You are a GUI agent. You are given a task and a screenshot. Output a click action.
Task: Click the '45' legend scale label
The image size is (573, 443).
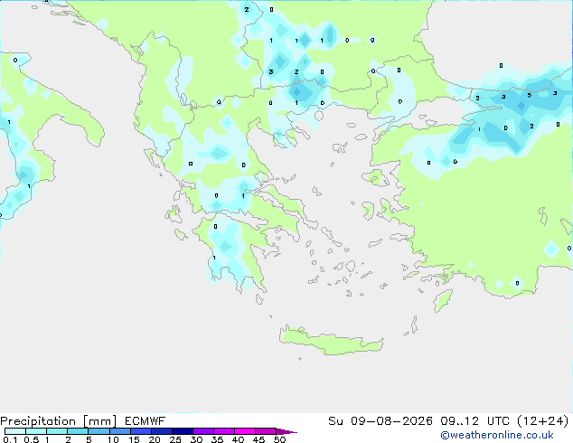coord(258,439)
